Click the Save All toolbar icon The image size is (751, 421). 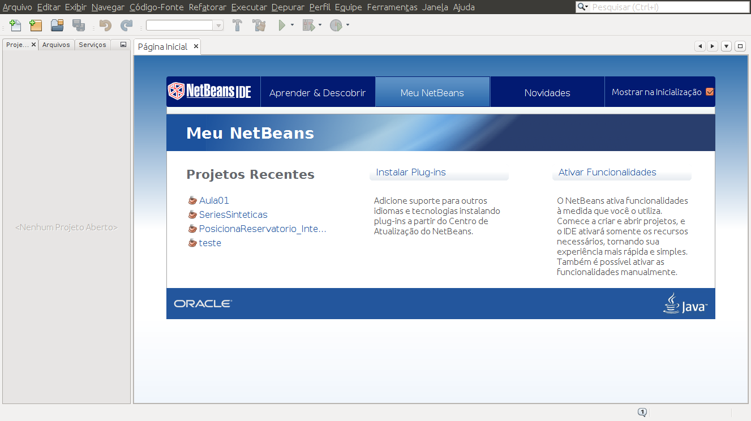79,25
